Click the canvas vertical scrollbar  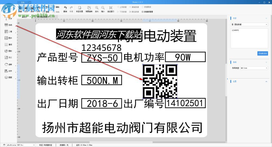tap(226, 80)
